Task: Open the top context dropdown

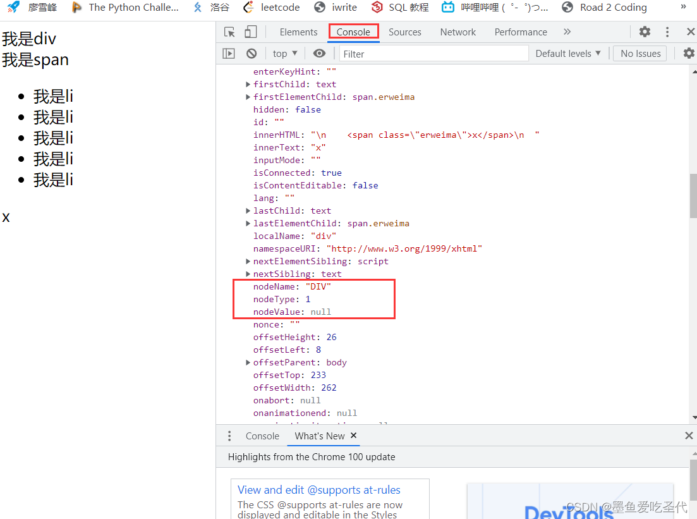Action: click(x=285, y=53)
